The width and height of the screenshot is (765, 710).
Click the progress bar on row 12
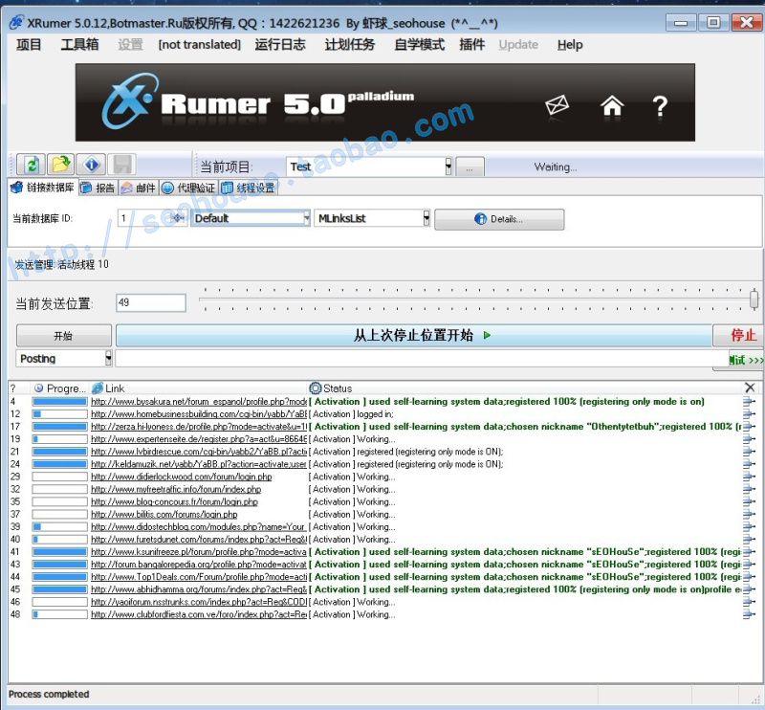pos(59,414)
